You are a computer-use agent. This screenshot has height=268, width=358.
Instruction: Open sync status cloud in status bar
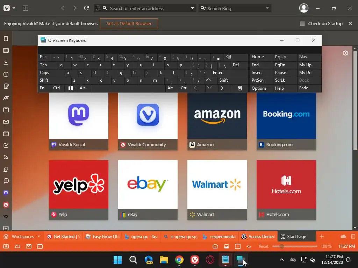tap(17, 246)
